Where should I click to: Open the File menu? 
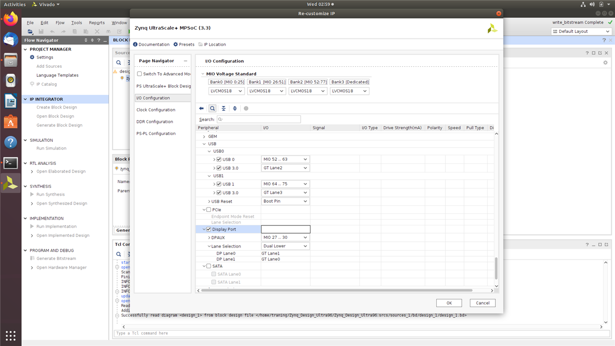[x=30, y=23]
